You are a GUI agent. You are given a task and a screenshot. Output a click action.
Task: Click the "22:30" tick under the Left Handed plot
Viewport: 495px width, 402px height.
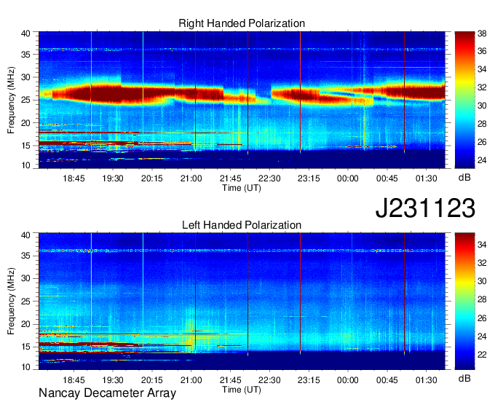pyautogui.click(x=269, y=380)
